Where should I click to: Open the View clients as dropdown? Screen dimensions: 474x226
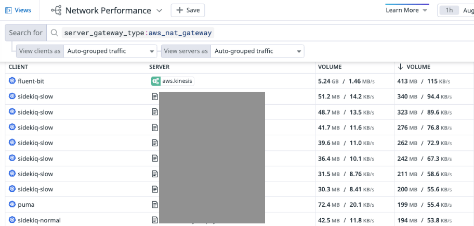(x=110, y=51)
